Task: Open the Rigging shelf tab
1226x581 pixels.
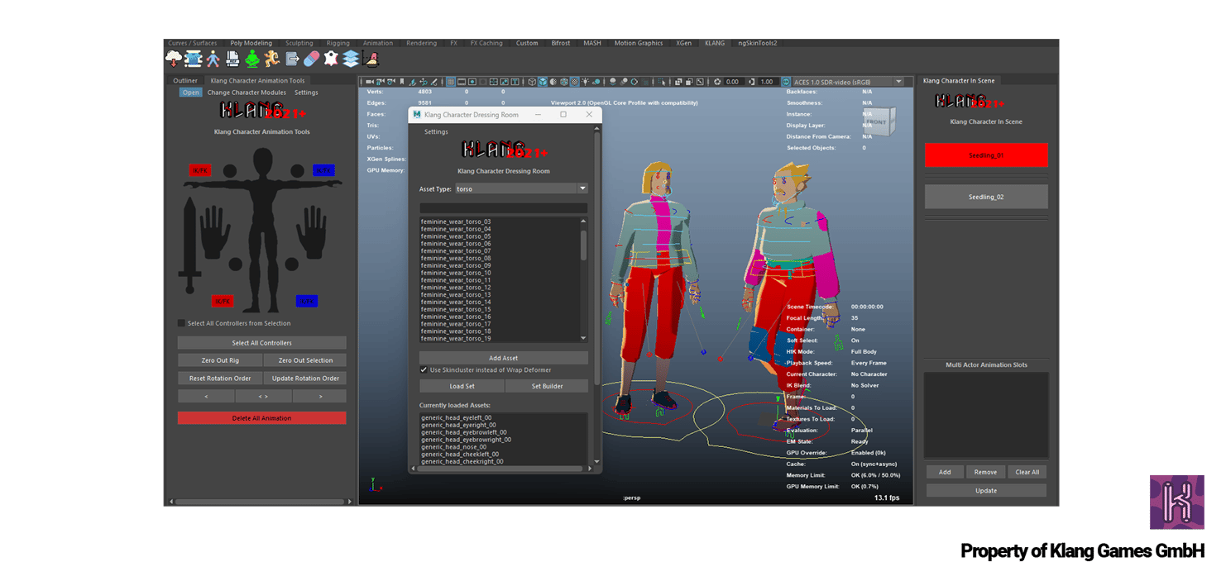Action: pos(338,43)
